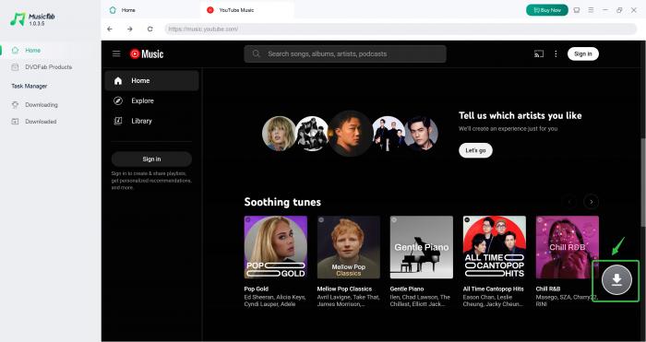Reload the page with refresh icon
Screen dimensions: 646x342
[x=150, y=29]
